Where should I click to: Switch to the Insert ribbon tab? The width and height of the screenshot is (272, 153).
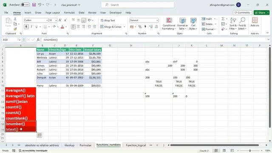pyautogui.click(x=28, y=13)
